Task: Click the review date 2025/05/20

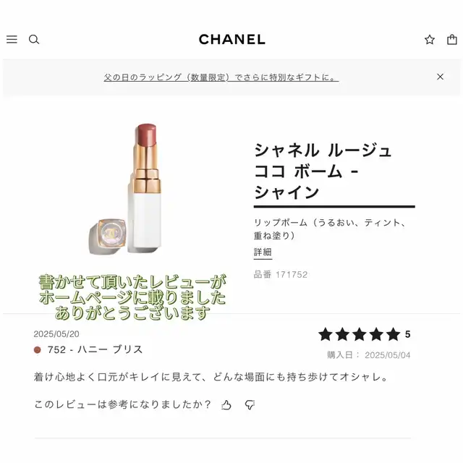Action: [x=56, y=334]
